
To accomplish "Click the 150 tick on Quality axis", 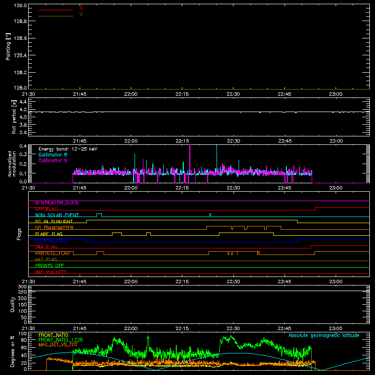I will (22, 305).
